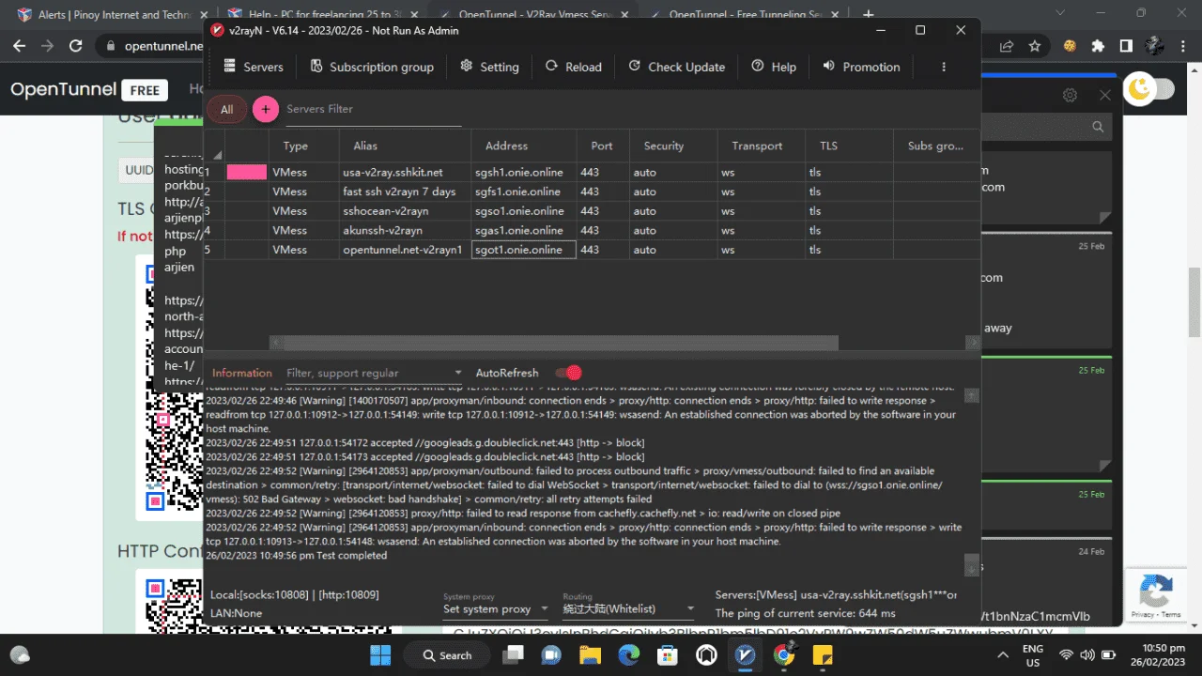Click the log panel scroll-down arrow
The image size is (1202, 676).
click(x=972, y=566)
